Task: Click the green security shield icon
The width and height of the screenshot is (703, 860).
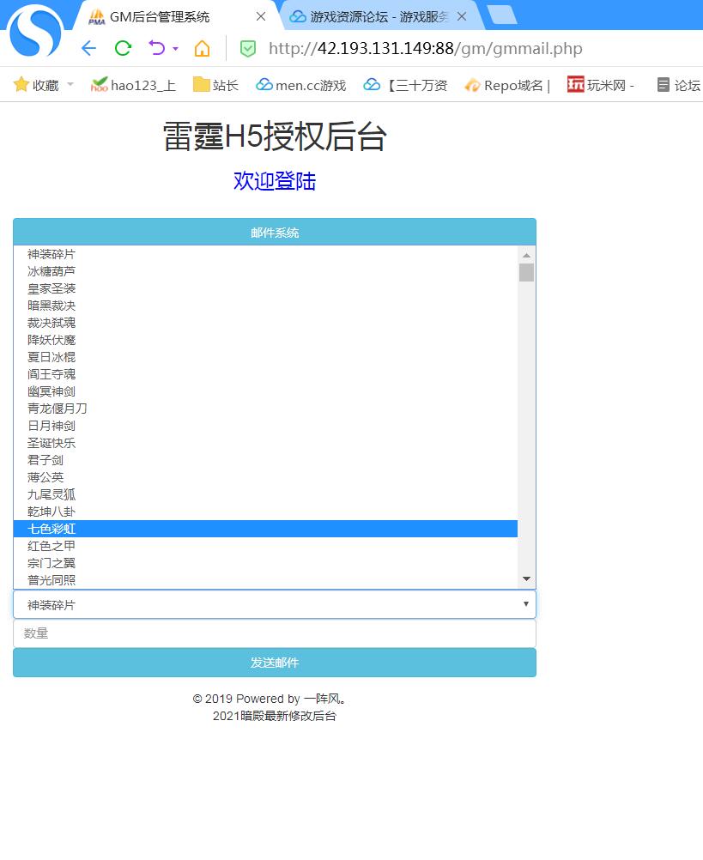Action: (x=247, y=49)
